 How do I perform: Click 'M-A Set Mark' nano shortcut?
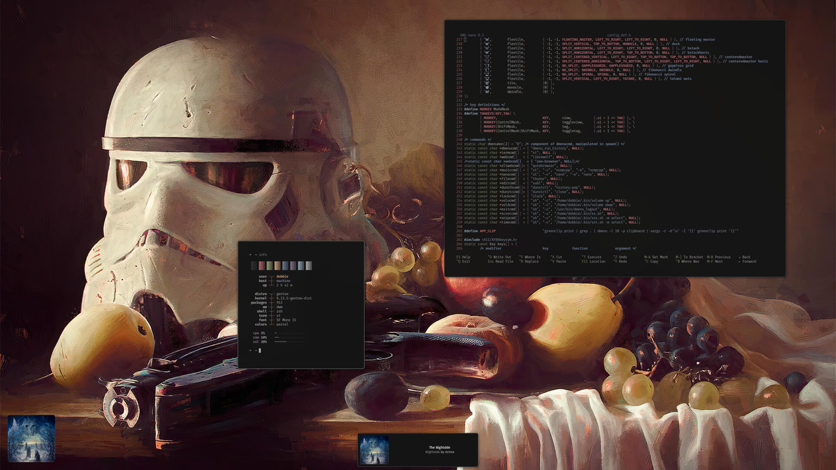pos(656,257)
